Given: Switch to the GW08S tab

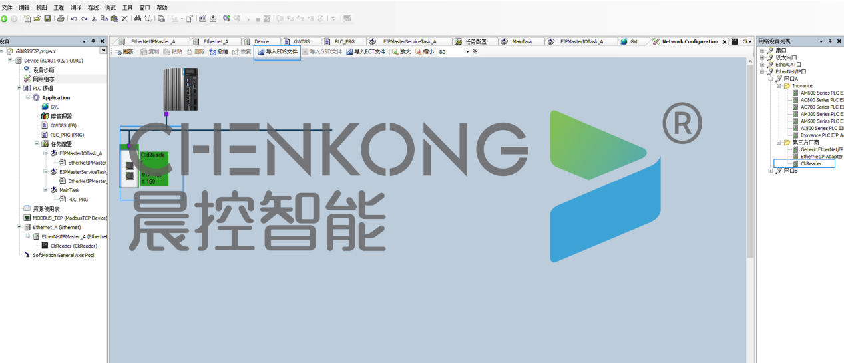Looking at the screenshot, I should tap(301, 41).
